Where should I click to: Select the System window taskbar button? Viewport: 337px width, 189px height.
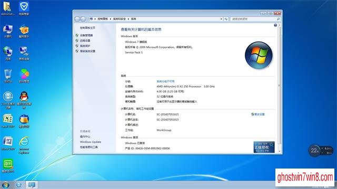(x=32, y=185)
